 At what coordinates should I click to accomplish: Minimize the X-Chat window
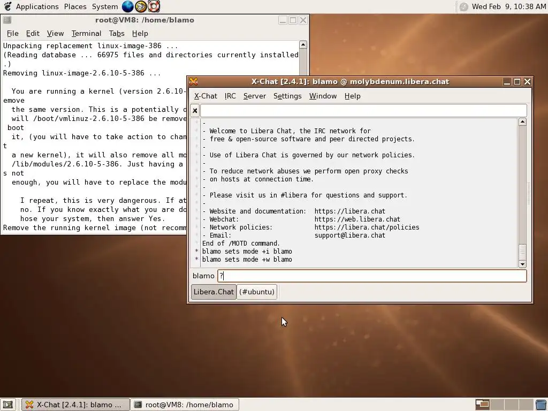click(x=507, y=82)
